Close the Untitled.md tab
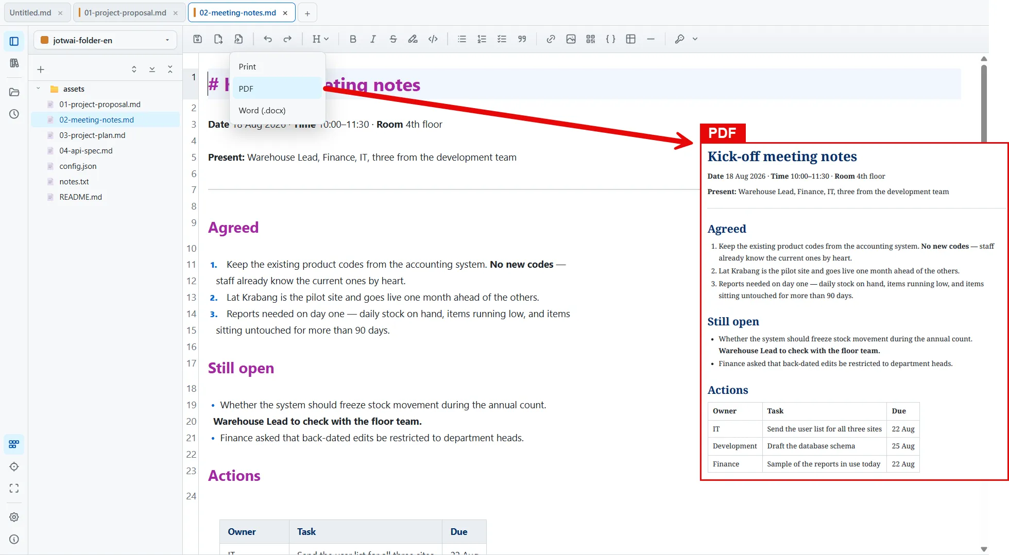This screenshot has height=555, width=1009. tap(60, 13)
